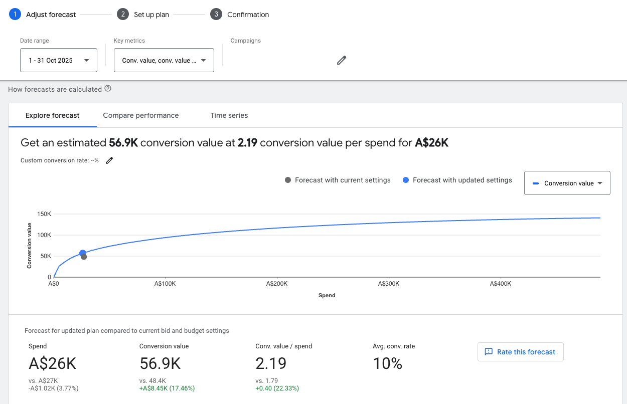This screenshot has height=404, width=627.
Task: Click the Campaigns edit pencil icon
Action: pos(342,61)
